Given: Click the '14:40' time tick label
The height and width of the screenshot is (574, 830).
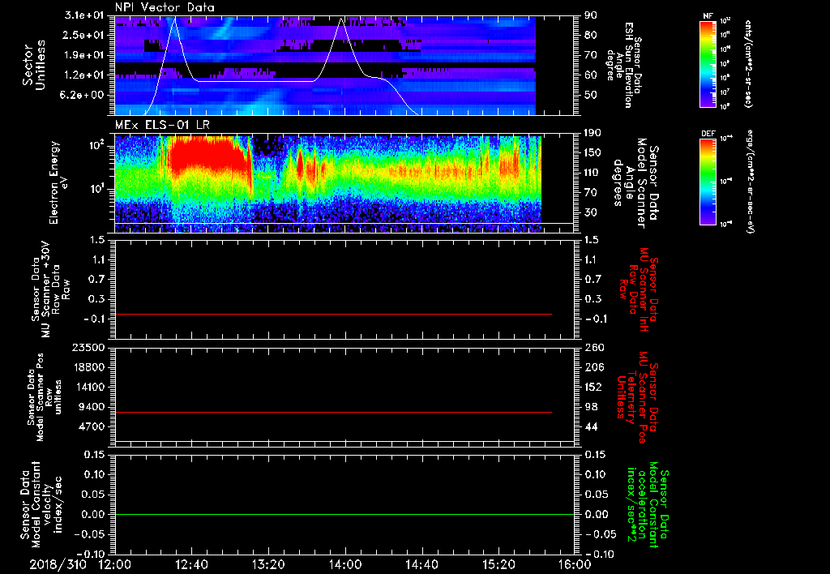Looking at the screenshot, I should pyautogui.click(x=421, y=564).
